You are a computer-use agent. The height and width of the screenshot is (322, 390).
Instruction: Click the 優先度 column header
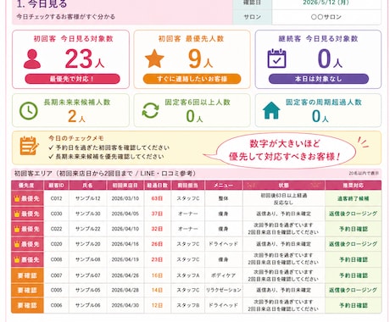coord(27,186)
